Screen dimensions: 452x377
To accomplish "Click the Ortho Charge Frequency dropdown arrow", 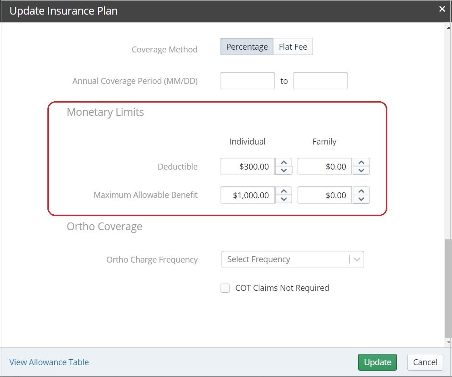I will [x=357, y=259].
